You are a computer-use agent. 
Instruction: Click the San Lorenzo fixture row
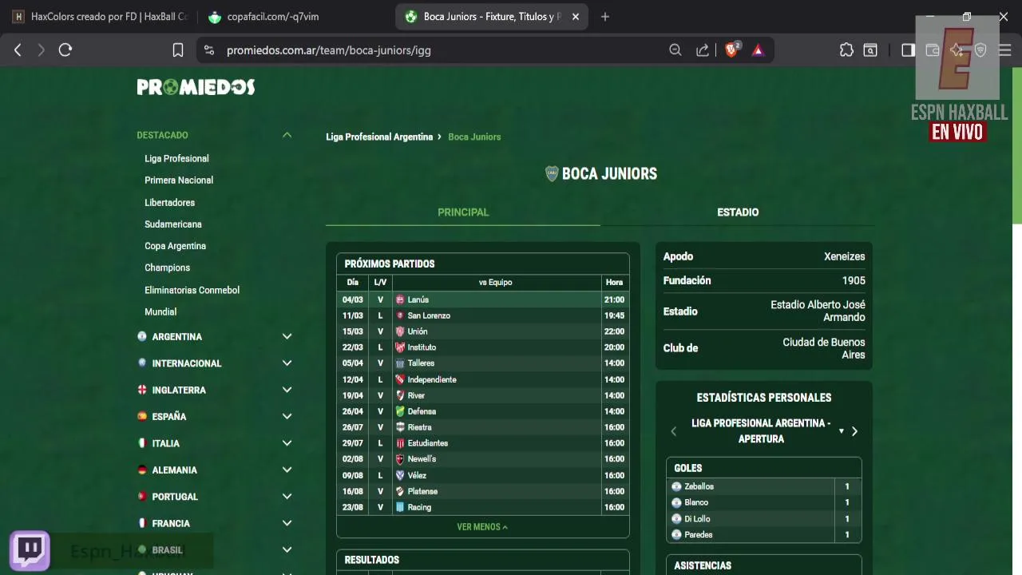(483, 315)
